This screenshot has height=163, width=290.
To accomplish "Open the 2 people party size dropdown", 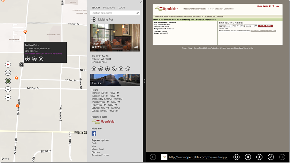I will tap(256, 26).
